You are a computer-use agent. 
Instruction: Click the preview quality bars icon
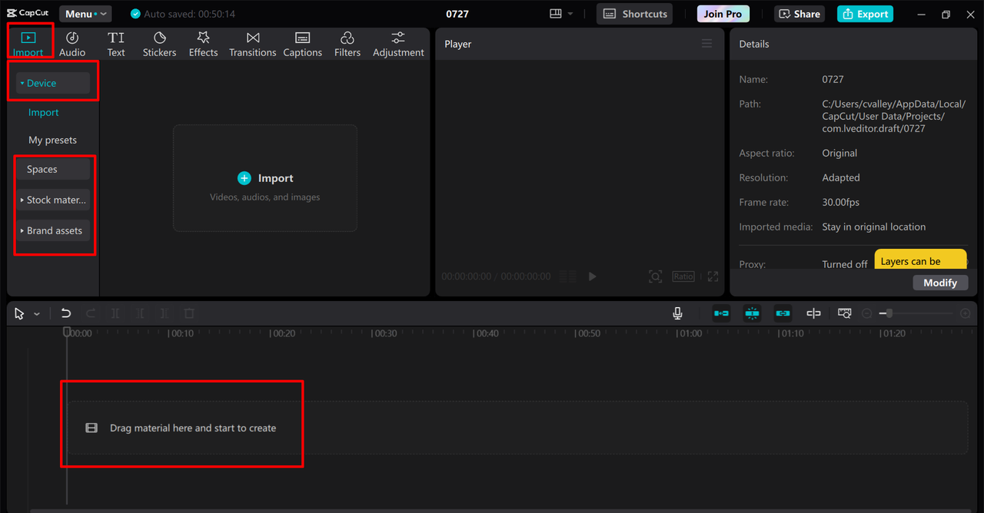[x=567, y=276]
